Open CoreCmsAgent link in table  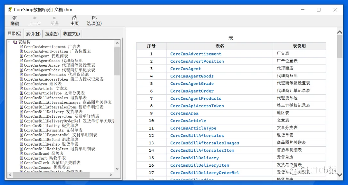pos(186,69)
